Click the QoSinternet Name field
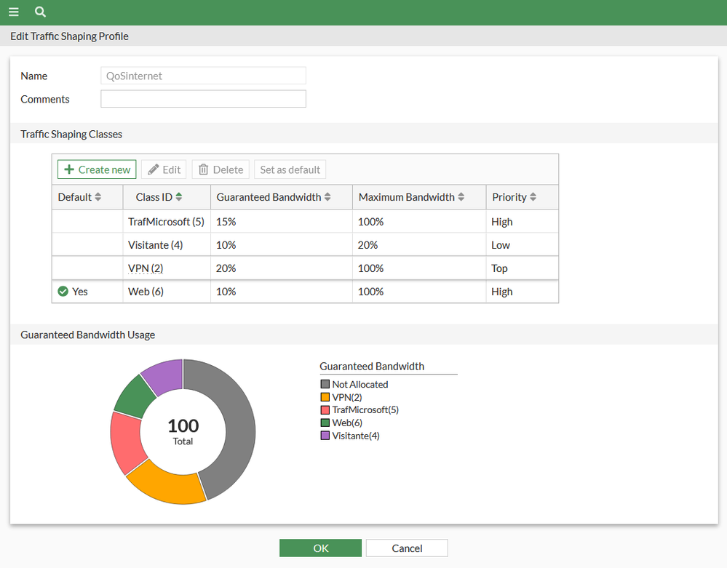This screenshot has height=568, width=727. tap(203, 76)
